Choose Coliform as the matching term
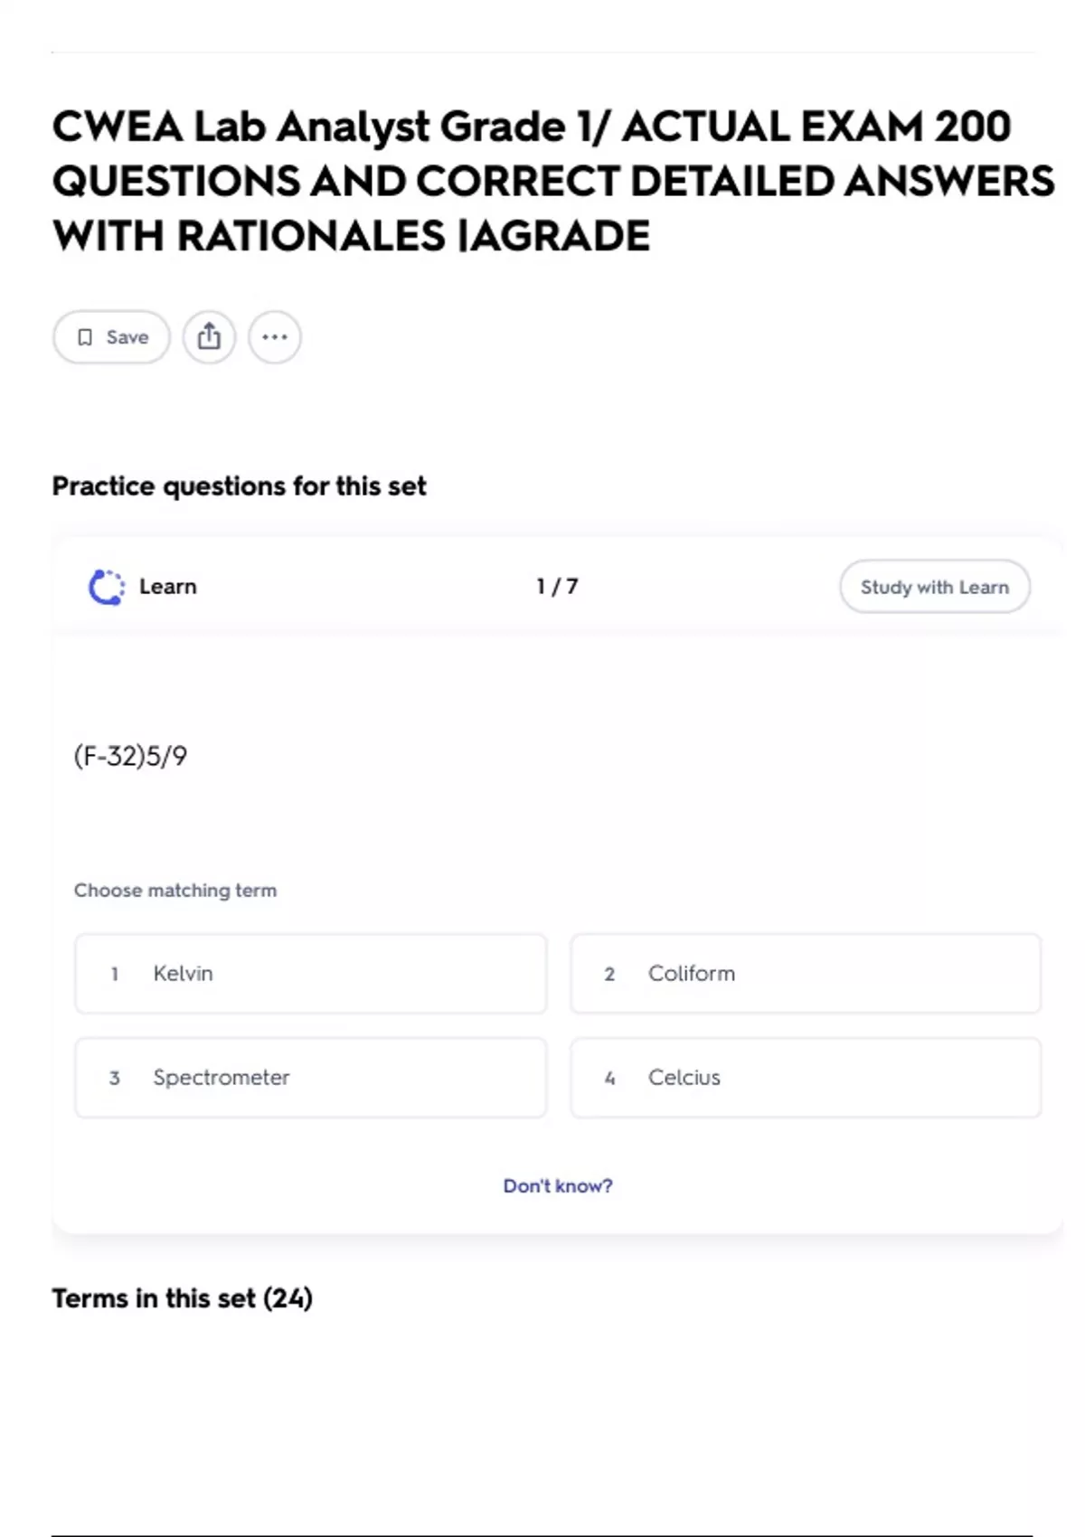 point(805,974)
